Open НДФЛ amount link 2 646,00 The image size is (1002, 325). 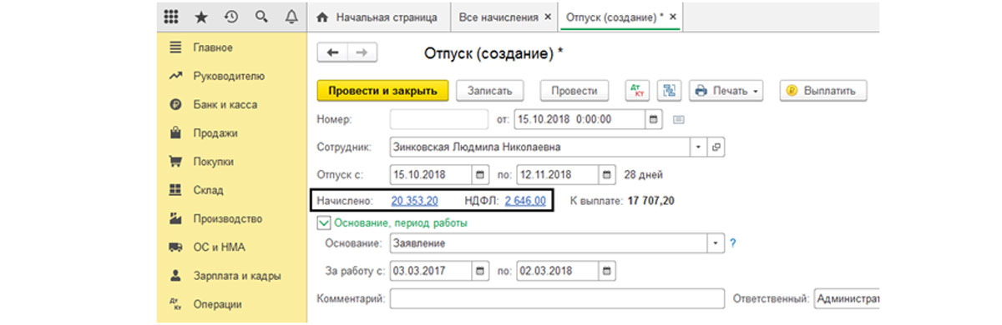pos(525,201)
